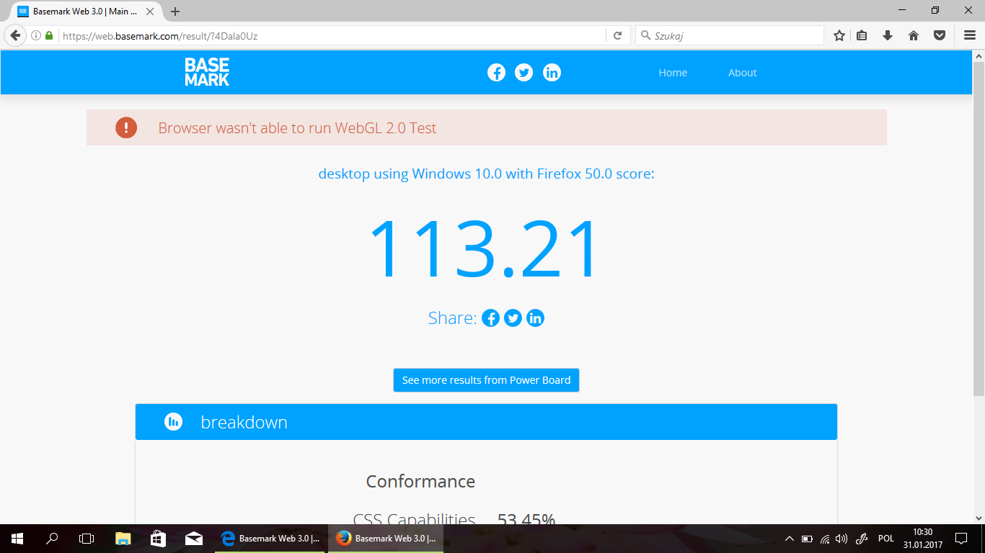This screenshot has width=985, height=553.
Task: Click the Wi-Fi network tray icon
Action: pos(824,539)
